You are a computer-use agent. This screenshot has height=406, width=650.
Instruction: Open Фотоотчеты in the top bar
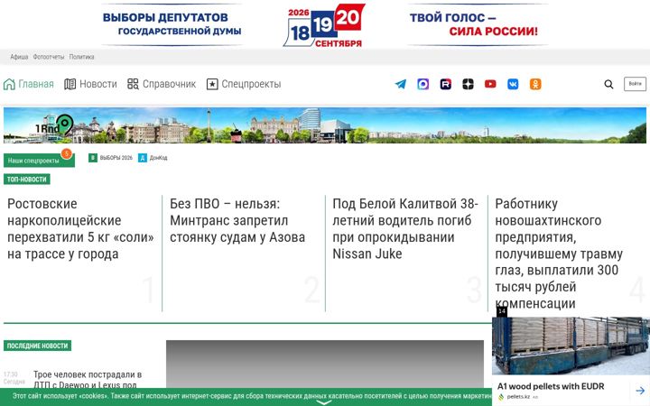tap(49, 57)
